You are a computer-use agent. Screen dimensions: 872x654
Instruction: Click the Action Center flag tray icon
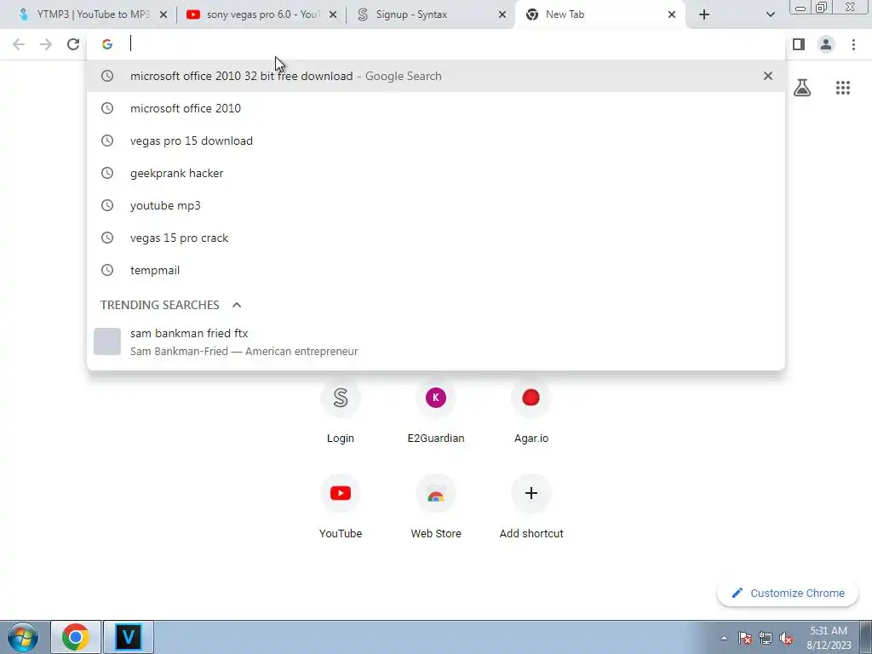745,638
